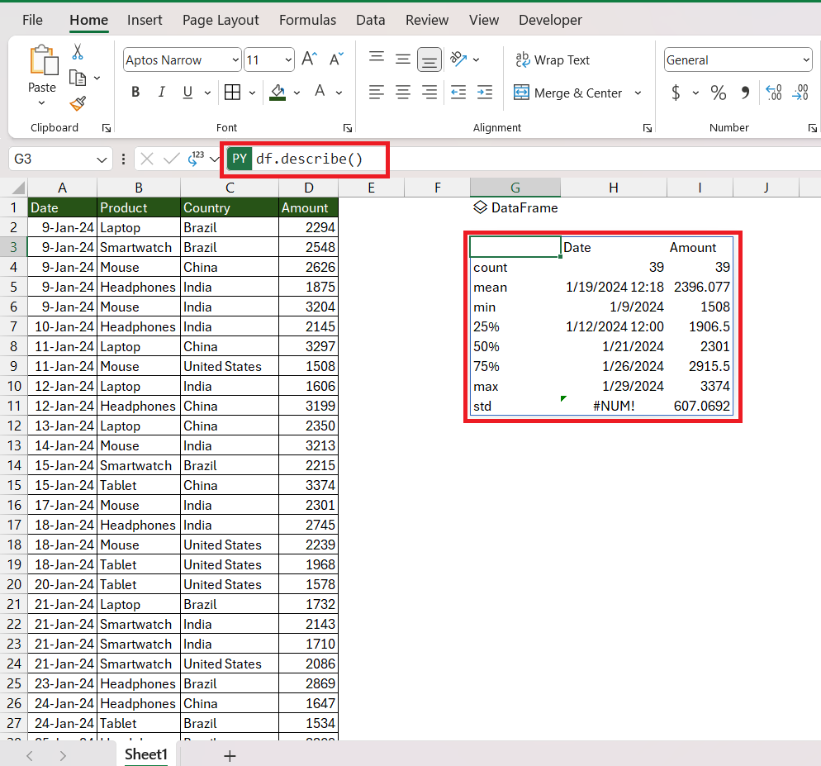Image resolution: width=821 pixels, height=766 pixels.
Task: Open the underline style dropdown arrow
Action: [x=207, y=93]
